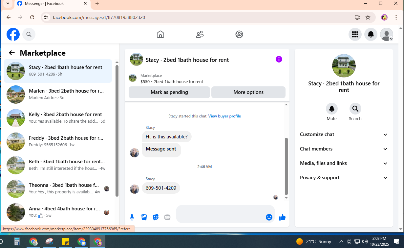Click the message text input box
Screen dimensions: 404x248
(220, 214)
